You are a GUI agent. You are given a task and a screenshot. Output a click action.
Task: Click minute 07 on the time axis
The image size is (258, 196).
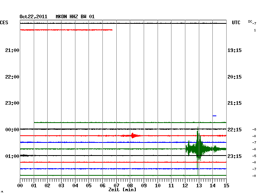click(x=116, y=186)
